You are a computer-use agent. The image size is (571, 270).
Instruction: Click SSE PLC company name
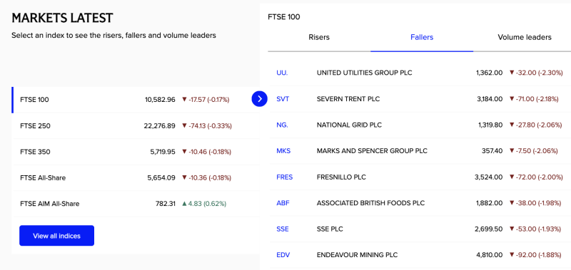pyautogui.click(x=330, y=229)
